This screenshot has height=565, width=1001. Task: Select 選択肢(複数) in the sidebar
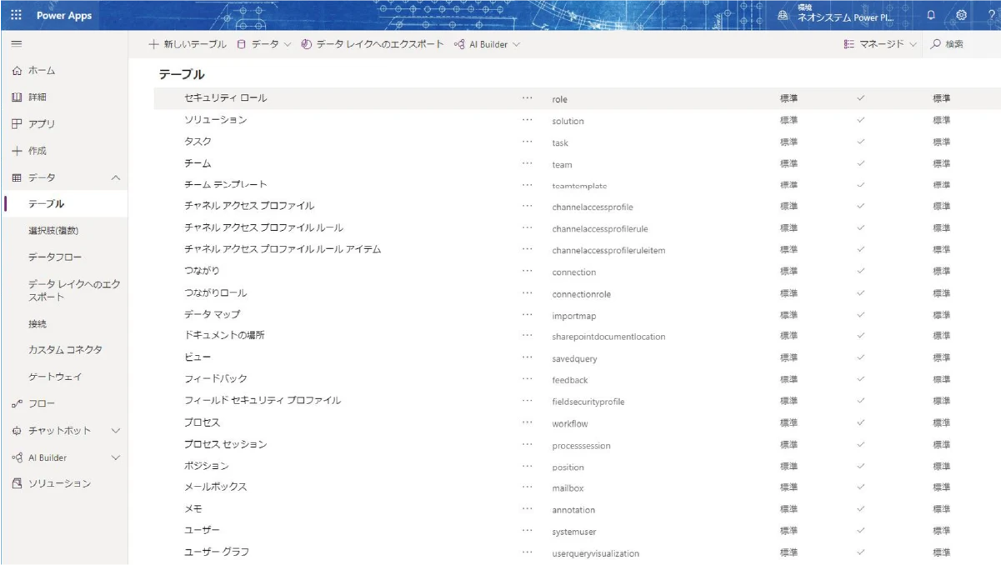53,231
